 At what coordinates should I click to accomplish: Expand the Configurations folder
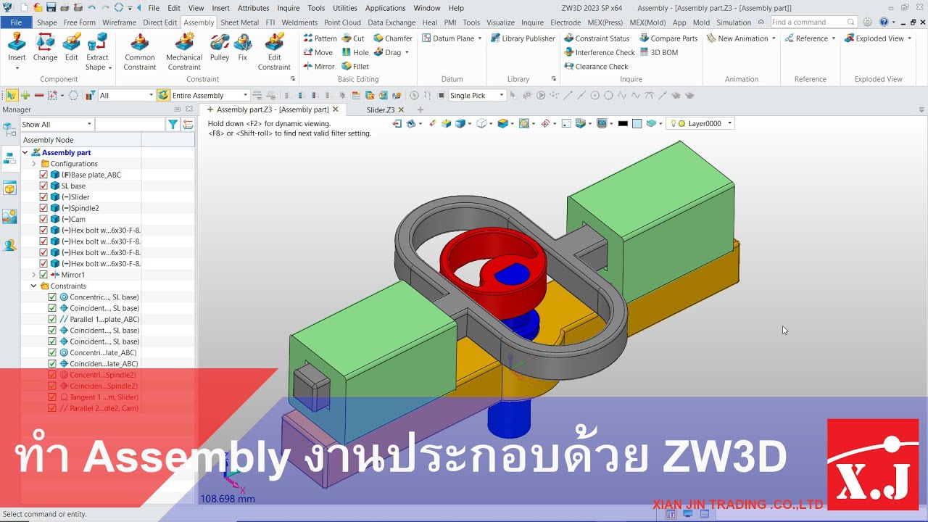click(x=33, y=164)
